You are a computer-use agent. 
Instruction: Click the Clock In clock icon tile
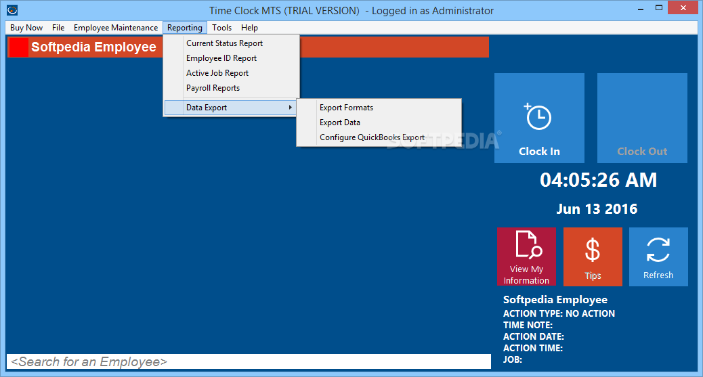point(539,118)
